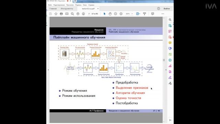This screenshot has width=220, height=124.
Task: Switch to the Главная tab
Action: pyautogui.click(x=53, y=9)
